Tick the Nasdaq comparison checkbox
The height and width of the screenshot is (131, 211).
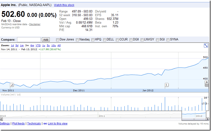coord(77,40)
